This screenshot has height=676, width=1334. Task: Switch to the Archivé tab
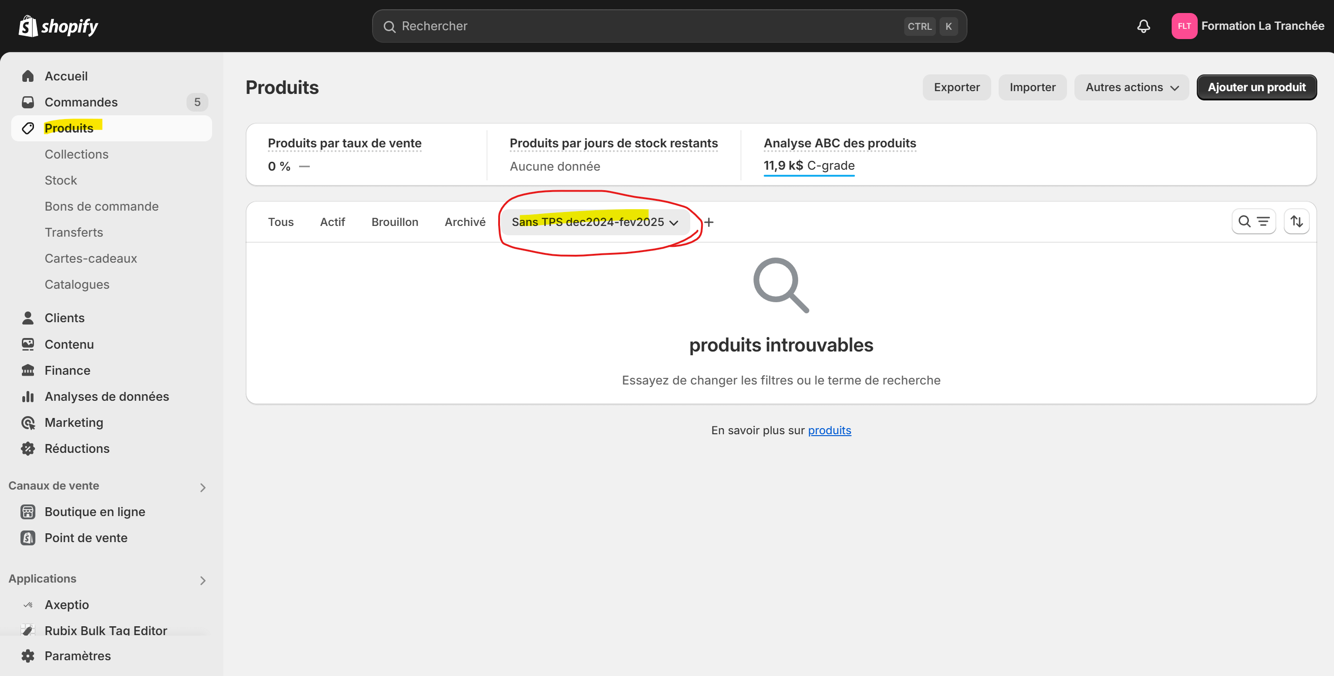(465, 222)
